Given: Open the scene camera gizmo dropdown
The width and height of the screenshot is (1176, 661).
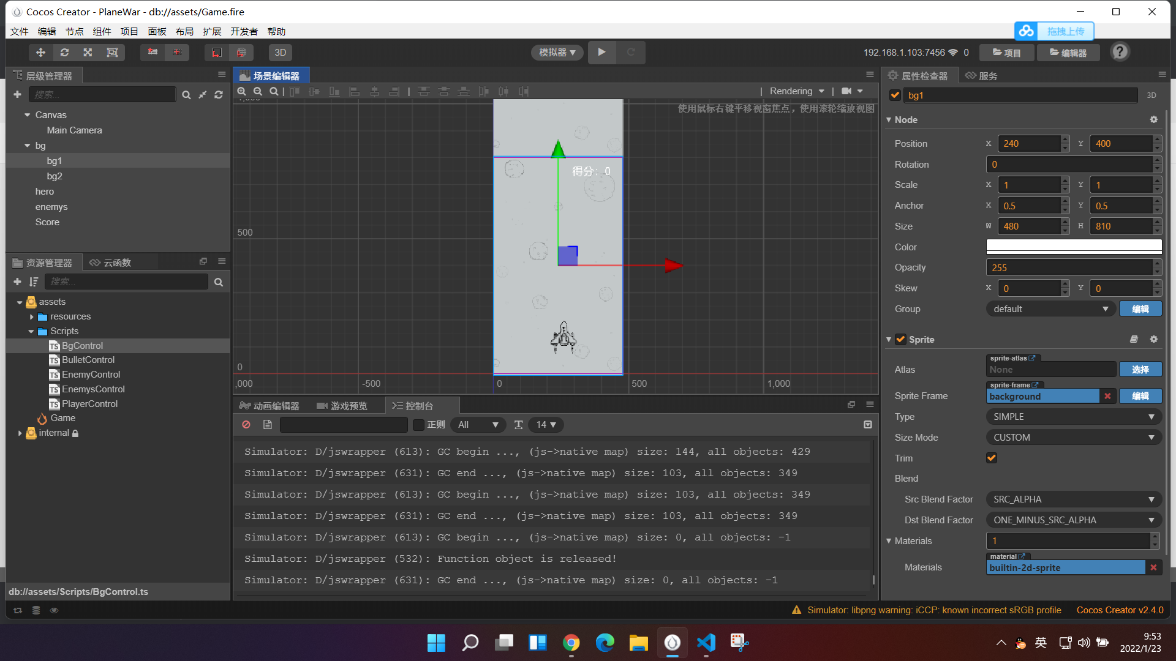Looking at the screenshot, I should tap(852, 91).
